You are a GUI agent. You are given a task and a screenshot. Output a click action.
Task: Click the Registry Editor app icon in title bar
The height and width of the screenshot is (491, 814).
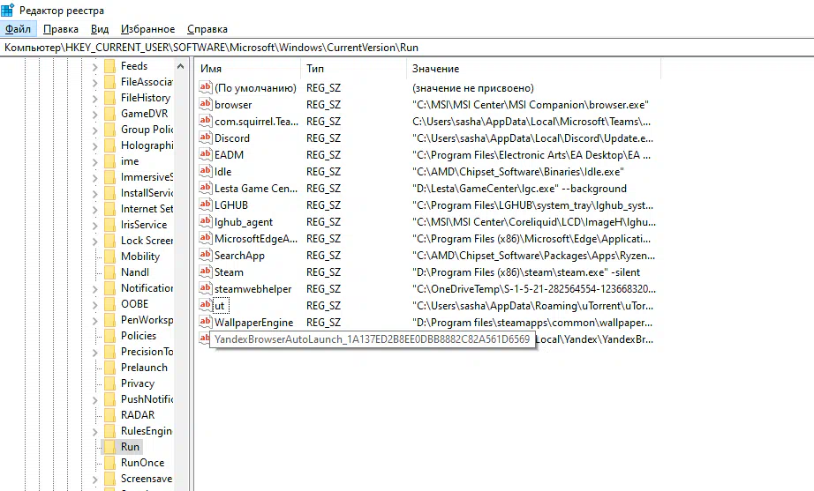click(7, 10)
